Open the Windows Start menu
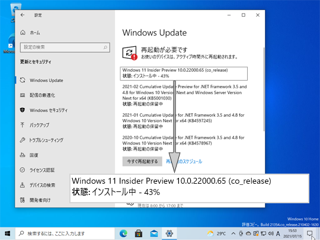This screenshot has height=240, width=320. [x=8, y=233]
